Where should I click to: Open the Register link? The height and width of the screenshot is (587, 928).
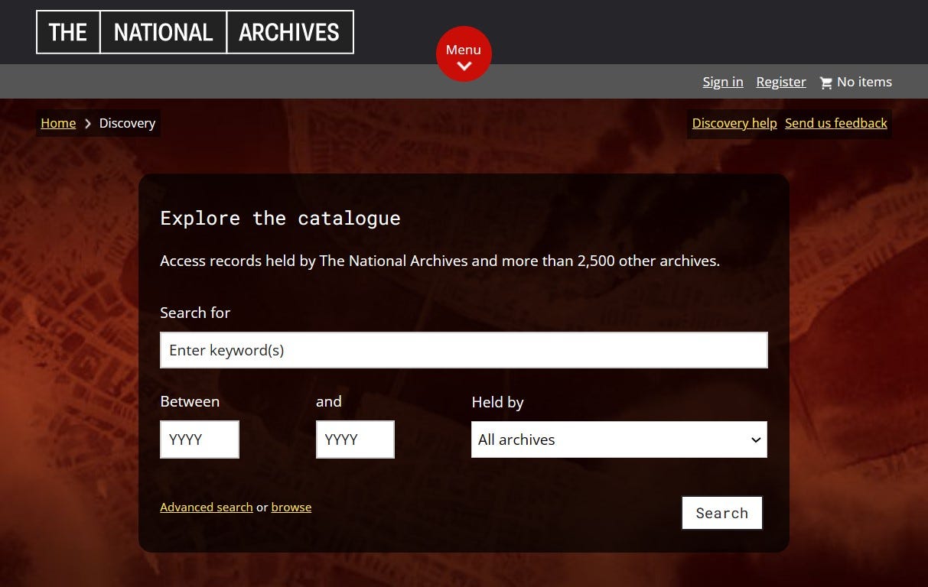tap(781, 82)
